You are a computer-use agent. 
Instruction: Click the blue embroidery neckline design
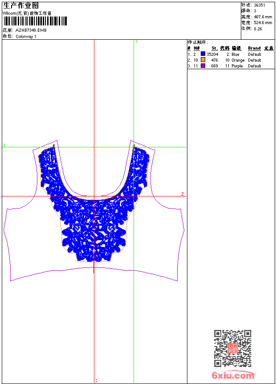[x=94, y=203]
